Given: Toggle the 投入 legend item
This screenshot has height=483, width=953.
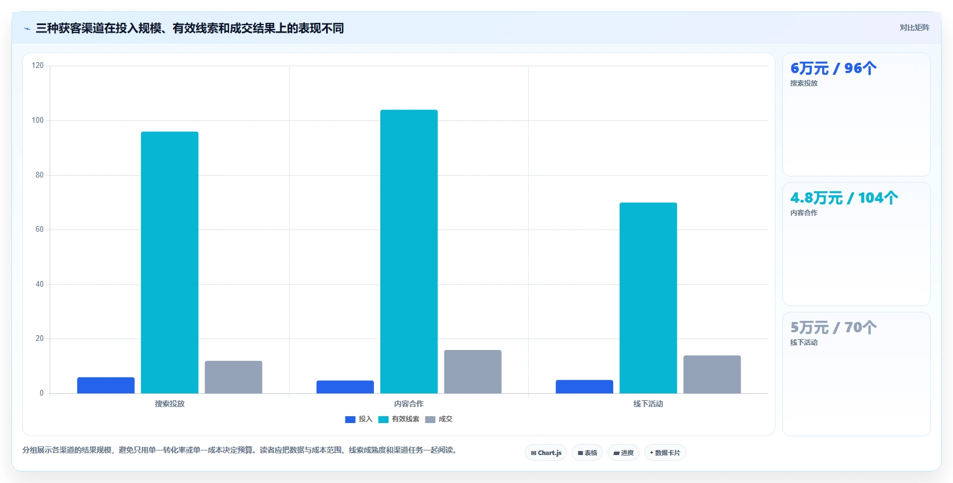Looking at the screenshot, I should (x=359, y=419).
